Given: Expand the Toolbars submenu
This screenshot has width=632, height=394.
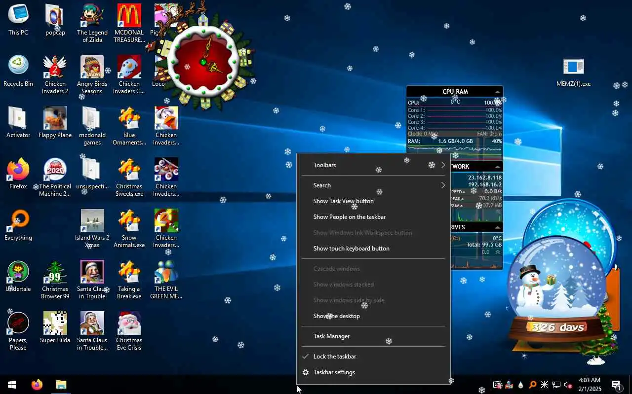Looking at the screenshot, I should pyautogui.click(x=373, y=165).
